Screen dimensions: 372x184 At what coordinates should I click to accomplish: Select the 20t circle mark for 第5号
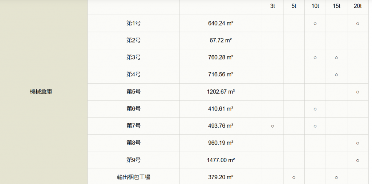pos(357,92)
